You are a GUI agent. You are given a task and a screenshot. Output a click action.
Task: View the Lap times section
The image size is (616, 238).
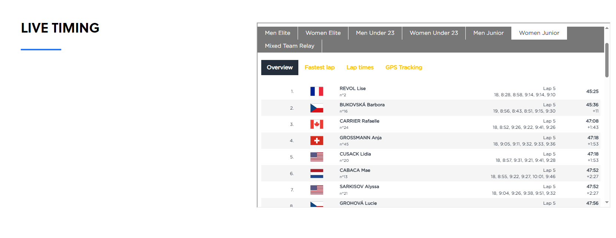[360, 67]
